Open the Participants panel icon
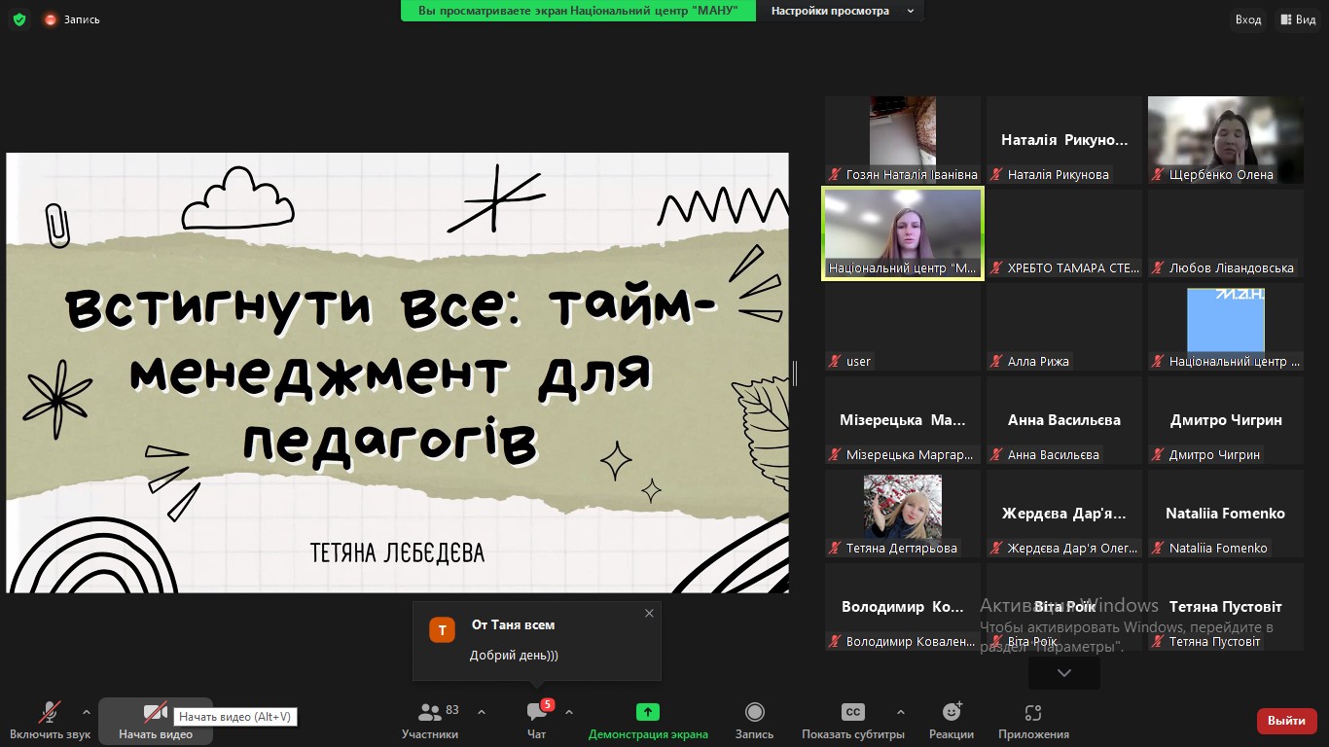Image resolution: width=1329 pixels, height=747 pixels. click(429, 713)
